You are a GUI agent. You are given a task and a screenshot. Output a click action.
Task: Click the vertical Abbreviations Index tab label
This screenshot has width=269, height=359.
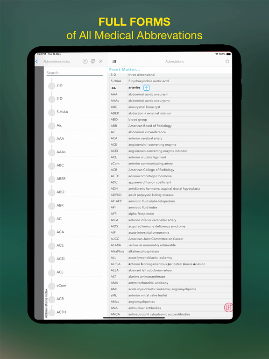click(x=46, y=303)
